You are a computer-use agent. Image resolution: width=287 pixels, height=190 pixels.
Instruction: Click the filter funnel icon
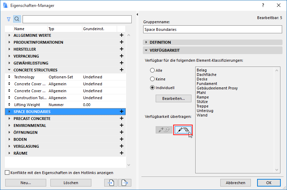click(x=9, y=19)
